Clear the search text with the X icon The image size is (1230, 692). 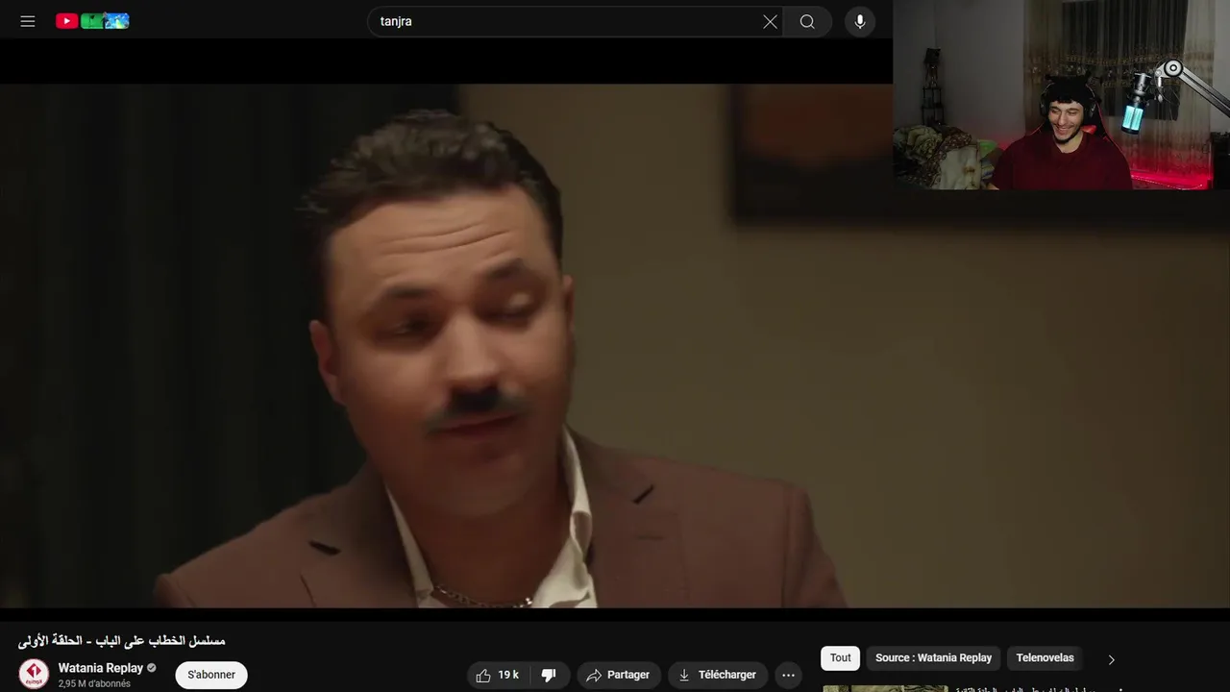pos(770,21)
